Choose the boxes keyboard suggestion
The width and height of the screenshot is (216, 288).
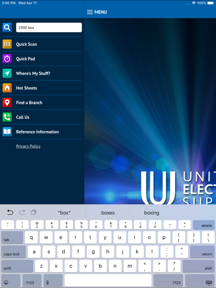[108, 213]
